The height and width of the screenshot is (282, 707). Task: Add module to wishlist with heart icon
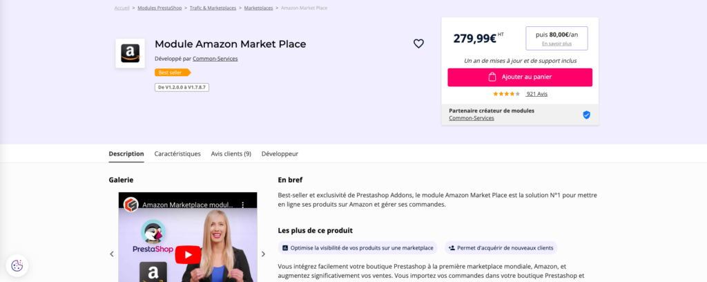click(418, 44)
